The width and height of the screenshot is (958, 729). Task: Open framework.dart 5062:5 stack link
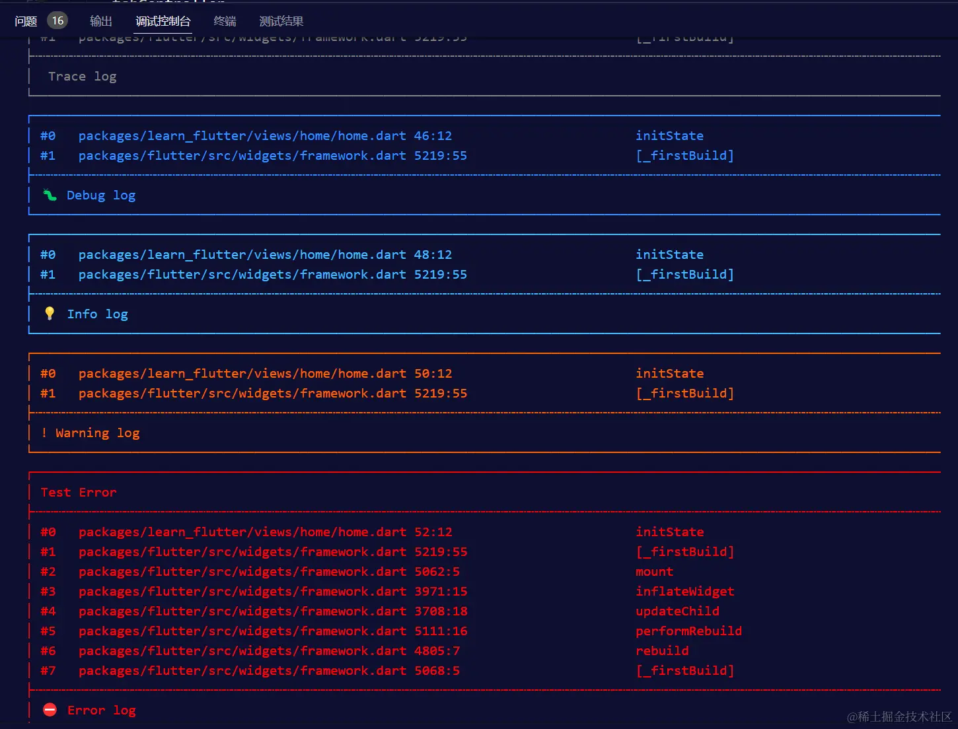tap(270, 571)
